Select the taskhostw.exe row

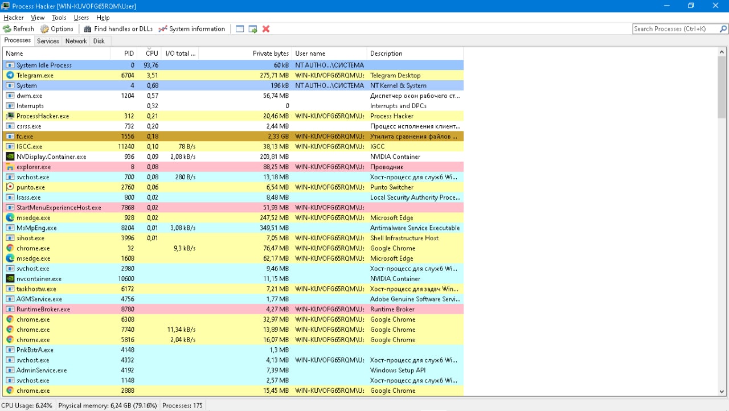tap(233, 289)
